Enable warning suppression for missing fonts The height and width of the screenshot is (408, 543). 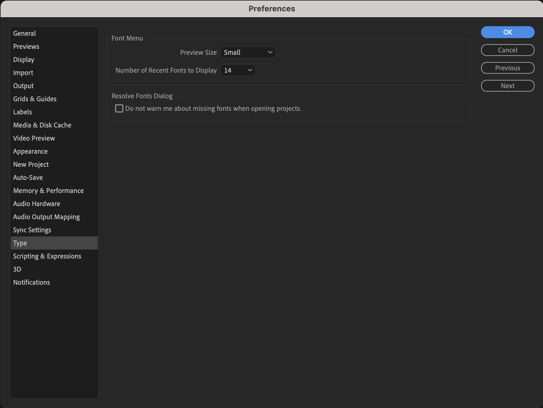click(119, 108)
